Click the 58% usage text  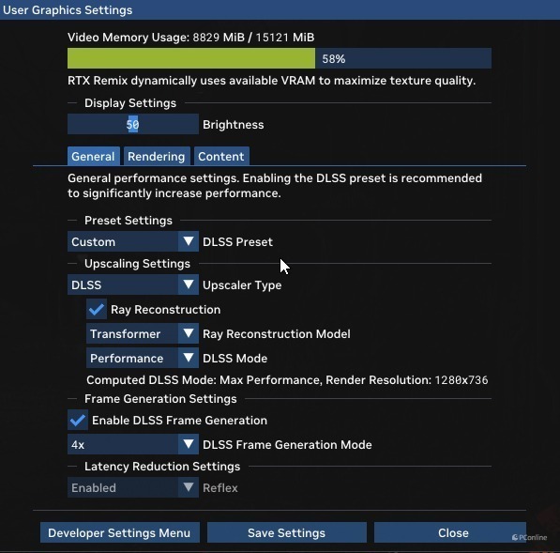pos(334,59)
